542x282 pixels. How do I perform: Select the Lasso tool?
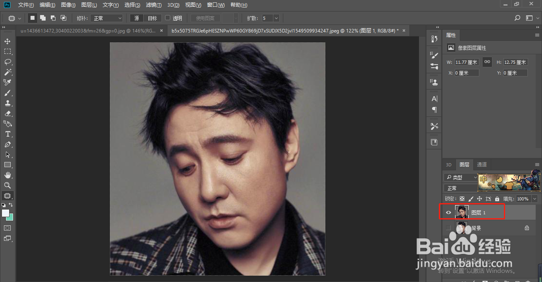(x=8, y=62)
